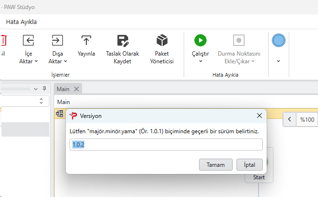Pin the side panel with pushpin
Viewport: 318px width, 197px height.
click(x=44, y=89)
